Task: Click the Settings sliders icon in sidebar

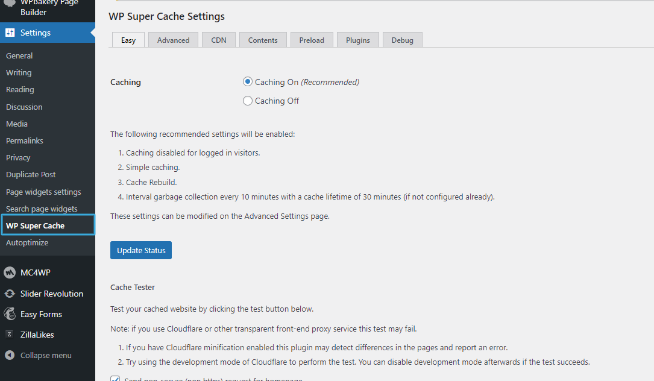Action: tap(10, 33)
